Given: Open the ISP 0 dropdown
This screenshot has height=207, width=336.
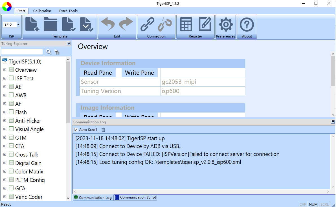Looking at the screenshot, I should click(x=18, y=25).
